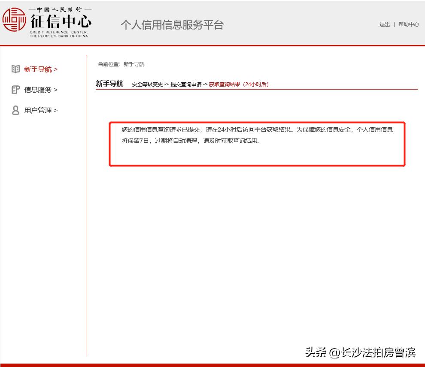Click the 新手导航 book-shaped sidebar icon

15,69
